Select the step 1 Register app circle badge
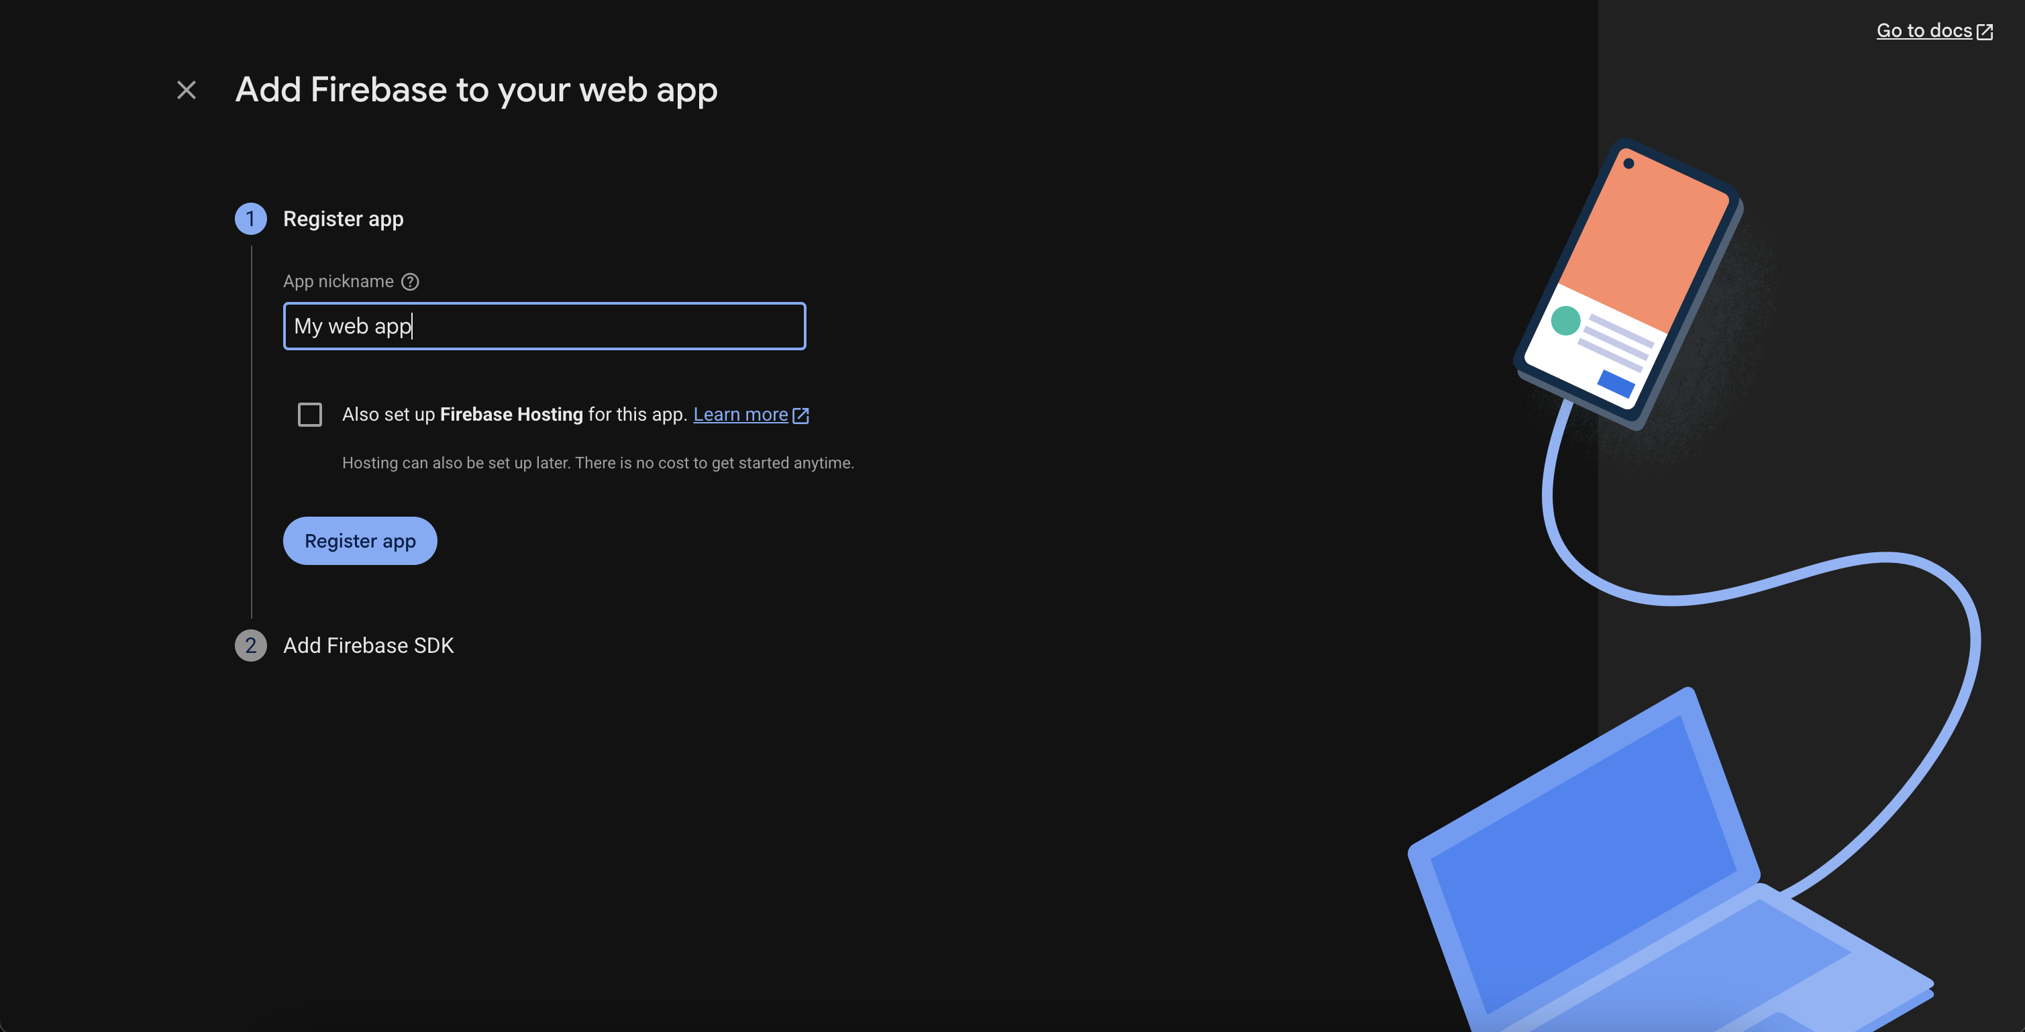The image size is (2025, 1032). (x=251, y=219)
